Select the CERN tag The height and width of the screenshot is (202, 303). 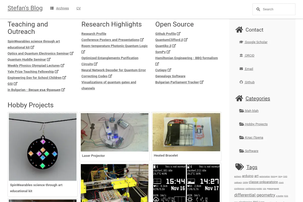(245, 183)
